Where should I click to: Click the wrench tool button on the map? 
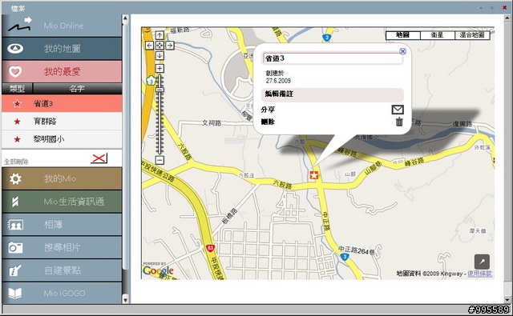(x=482, y=262)
